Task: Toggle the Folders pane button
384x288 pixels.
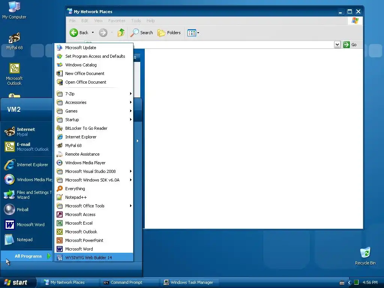Action: tap(169, 33)
